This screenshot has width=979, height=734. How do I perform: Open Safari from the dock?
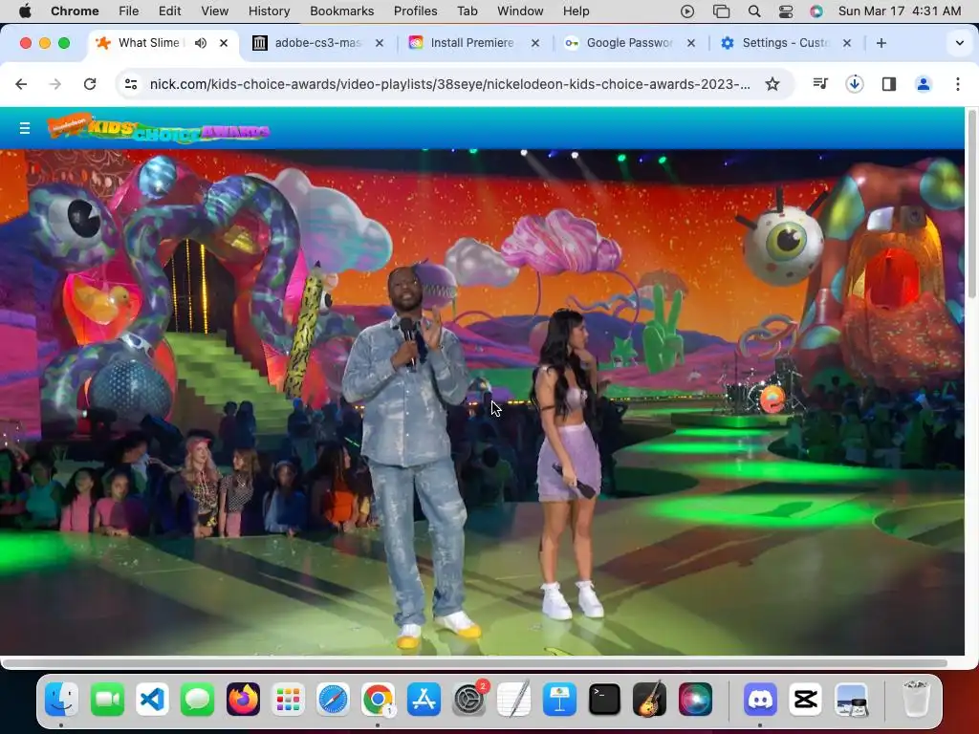coord(333,699)
